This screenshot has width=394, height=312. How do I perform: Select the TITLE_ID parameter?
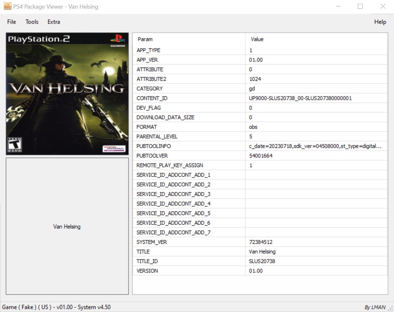pyautogui.click(x=189, y=261)
